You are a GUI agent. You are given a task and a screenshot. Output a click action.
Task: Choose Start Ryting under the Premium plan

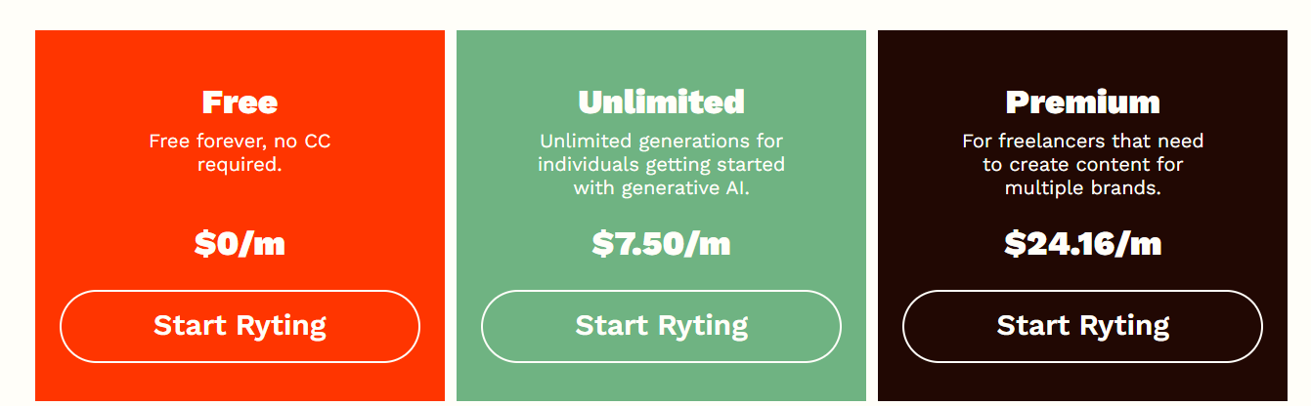click(x=1082, y=326)
